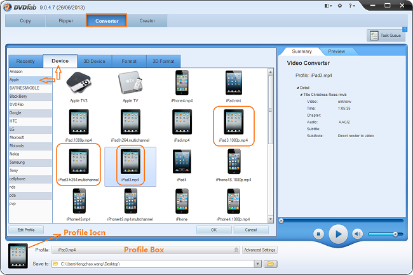Select the iPhone4S.mp4 profile icon
The height and width of the screenshot is (275, 413).
79,201
